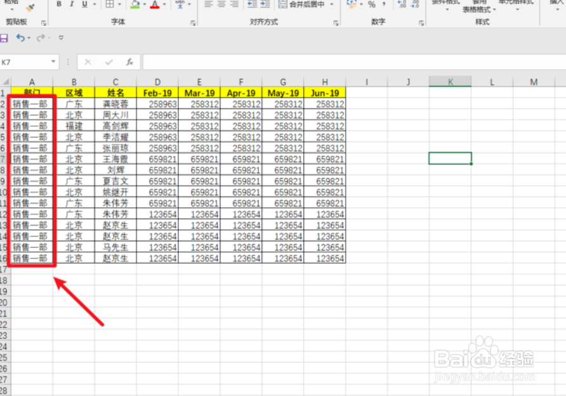
Task: Select cell with name 龚晓蓉
Action: pyautogui.click(x=115, y=104)
